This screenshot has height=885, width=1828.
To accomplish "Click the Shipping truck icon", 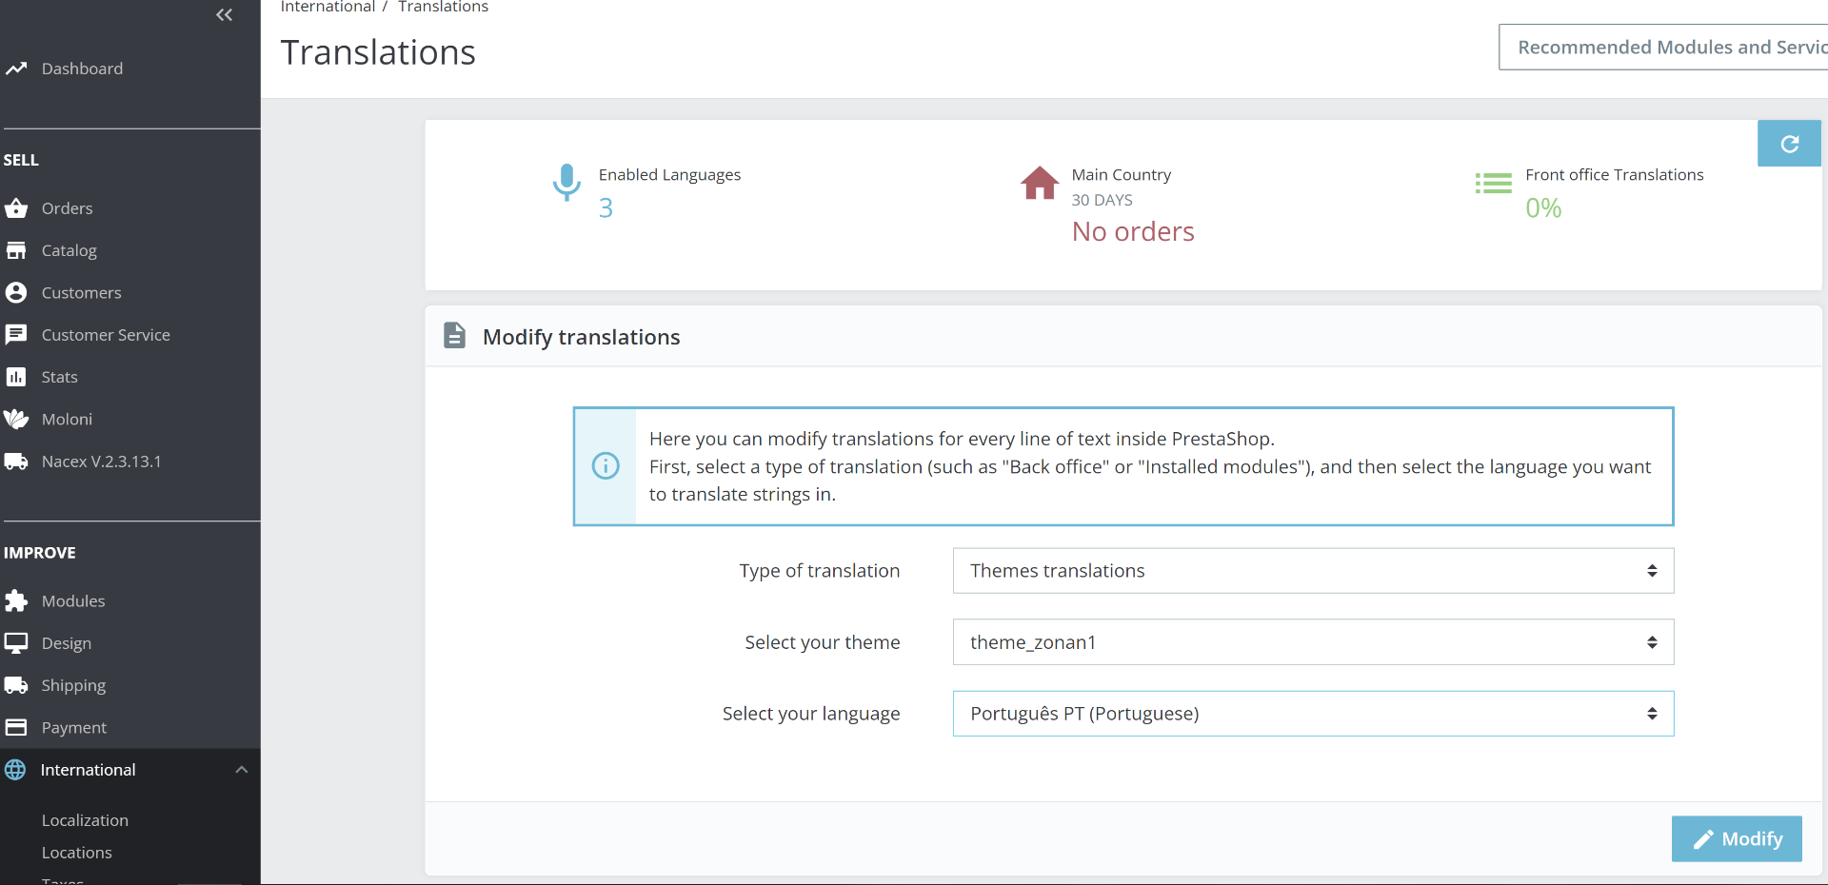I will (15, 685).
